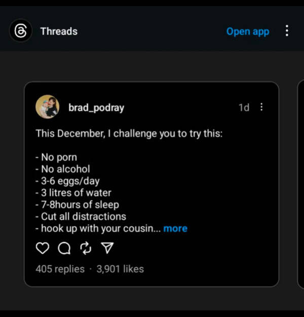Like brad_podray's post with the heart
304x317 pixels.
(43, 248)
